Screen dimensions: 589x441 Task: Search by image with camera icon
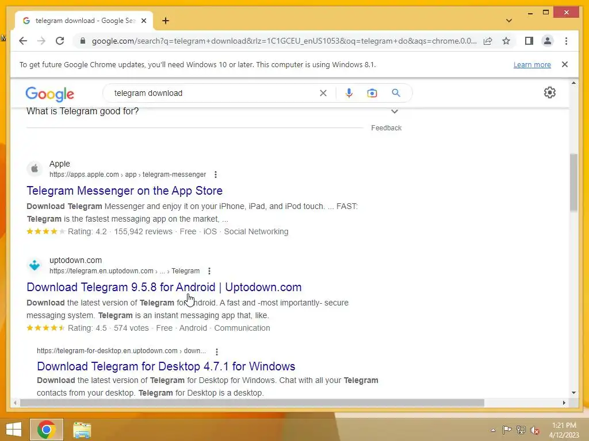tap(372, 93)
